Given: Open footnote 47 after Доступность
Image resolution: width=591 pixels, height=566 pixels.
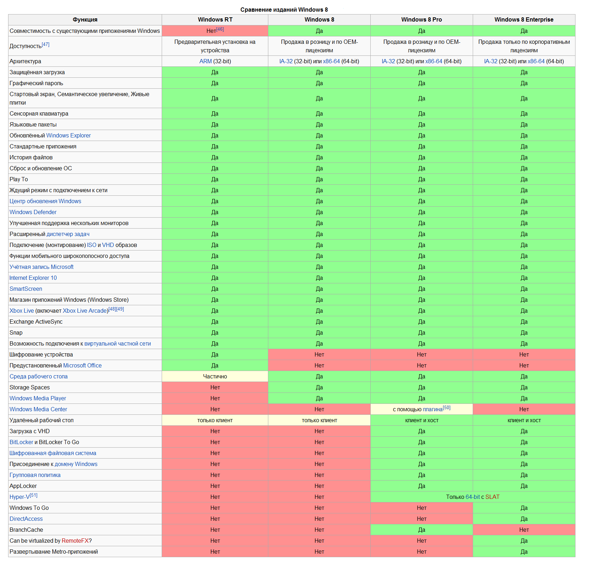Looking at the screenshot, I should point(46,45).
